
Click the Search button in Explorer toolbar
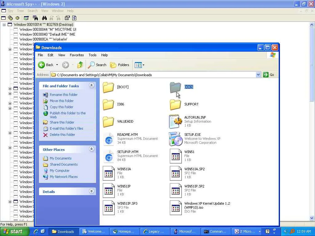97,65
